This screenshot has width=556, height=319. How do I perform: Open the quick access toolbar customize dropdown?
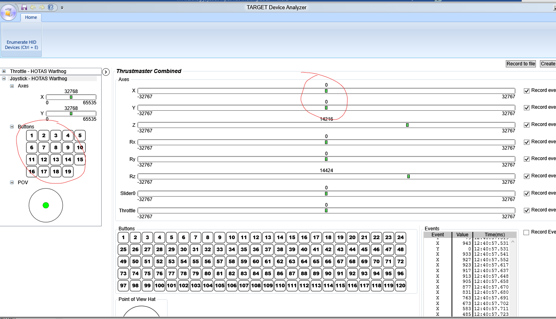[x=62, y=8]
